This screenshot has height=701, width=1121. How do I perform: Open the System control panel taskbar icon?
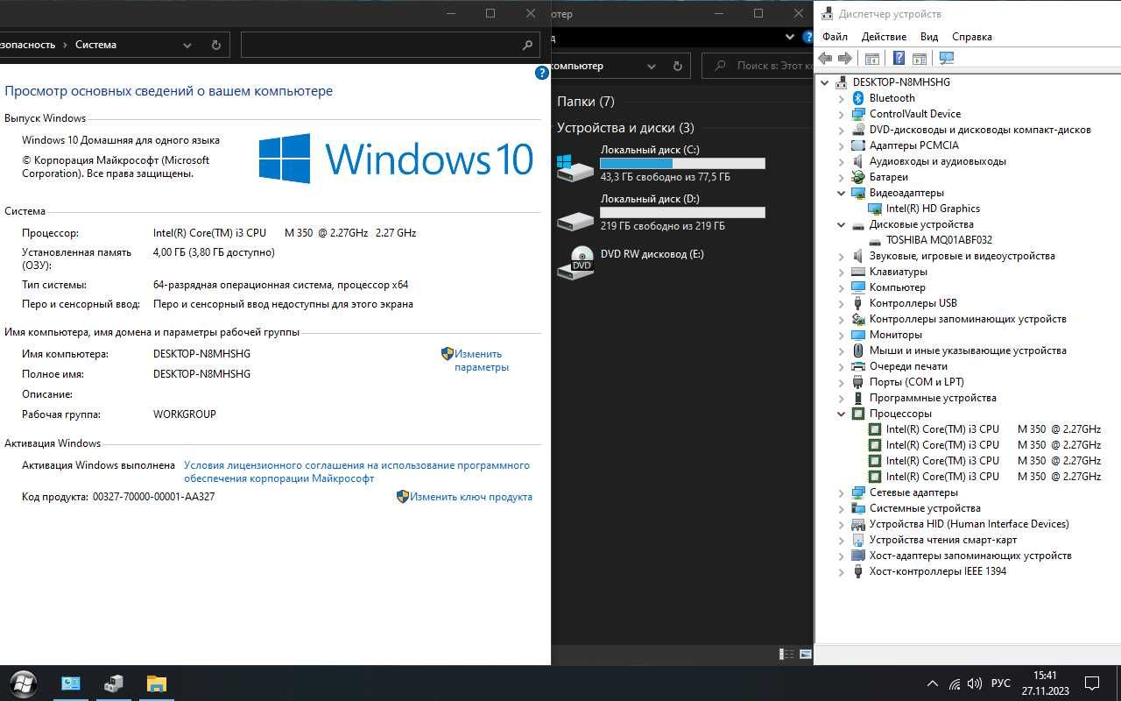coord(71,683)
